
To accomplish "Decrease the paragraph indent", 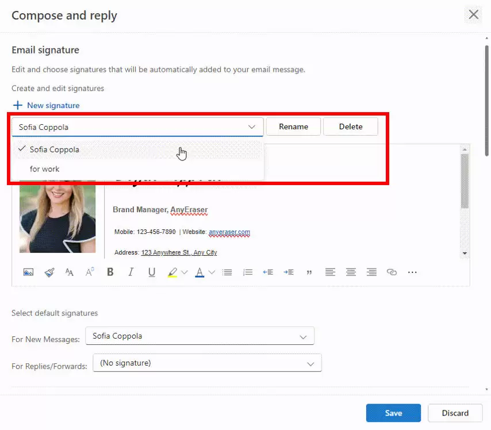I will click(268, 272).
